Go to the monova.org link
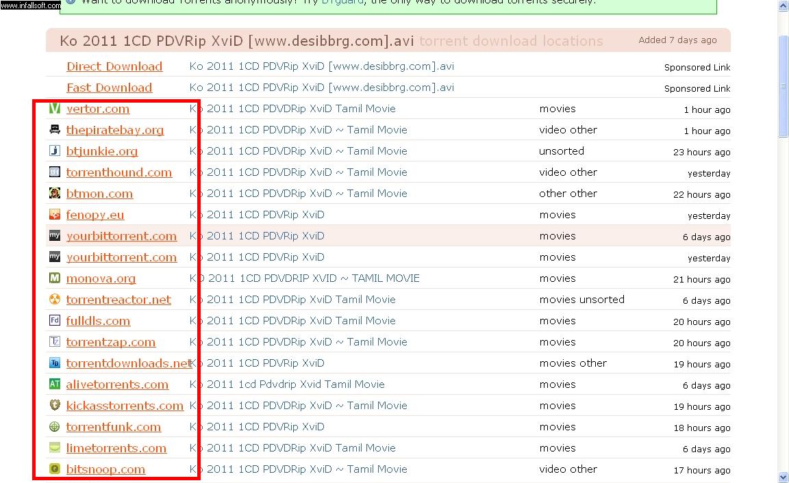This screenshot has height=483, width=789. 101,278
